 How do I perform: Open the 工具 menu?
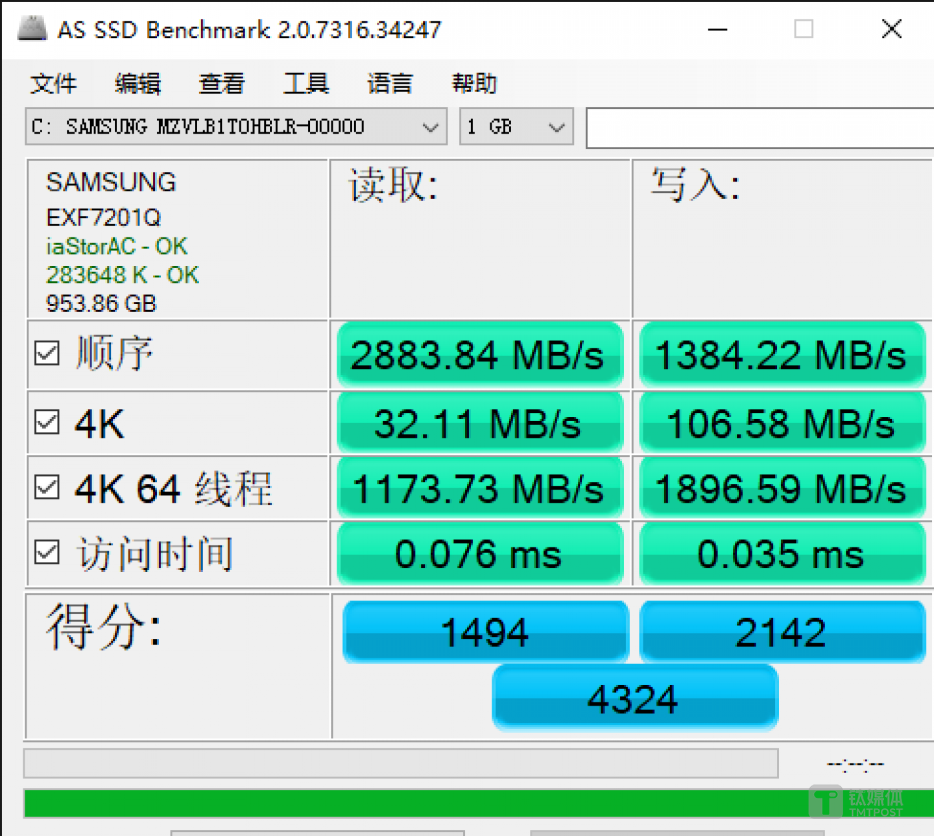pos(305,83)
